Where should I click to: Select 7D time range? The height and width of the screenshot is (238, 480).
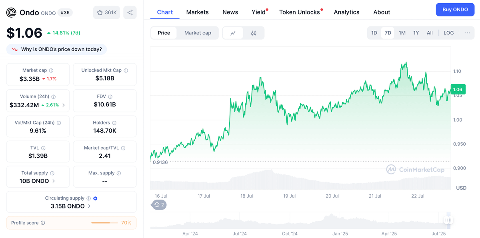(x=388, y=33)
